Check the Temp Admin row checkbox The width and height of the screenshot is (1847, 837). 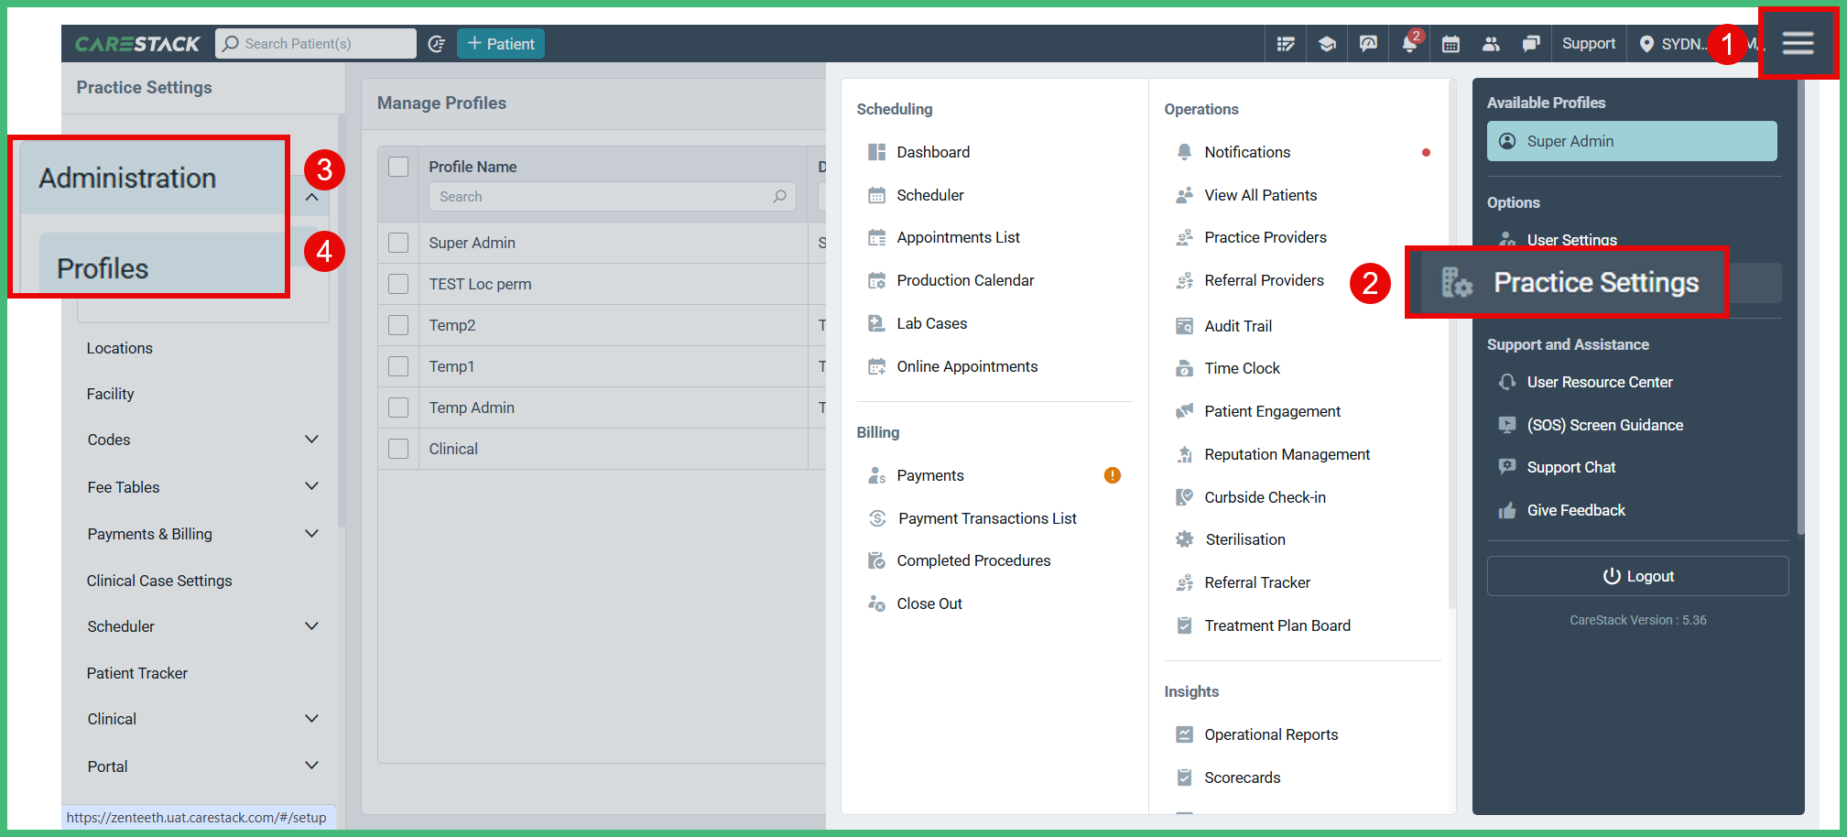tap(398, 408)
